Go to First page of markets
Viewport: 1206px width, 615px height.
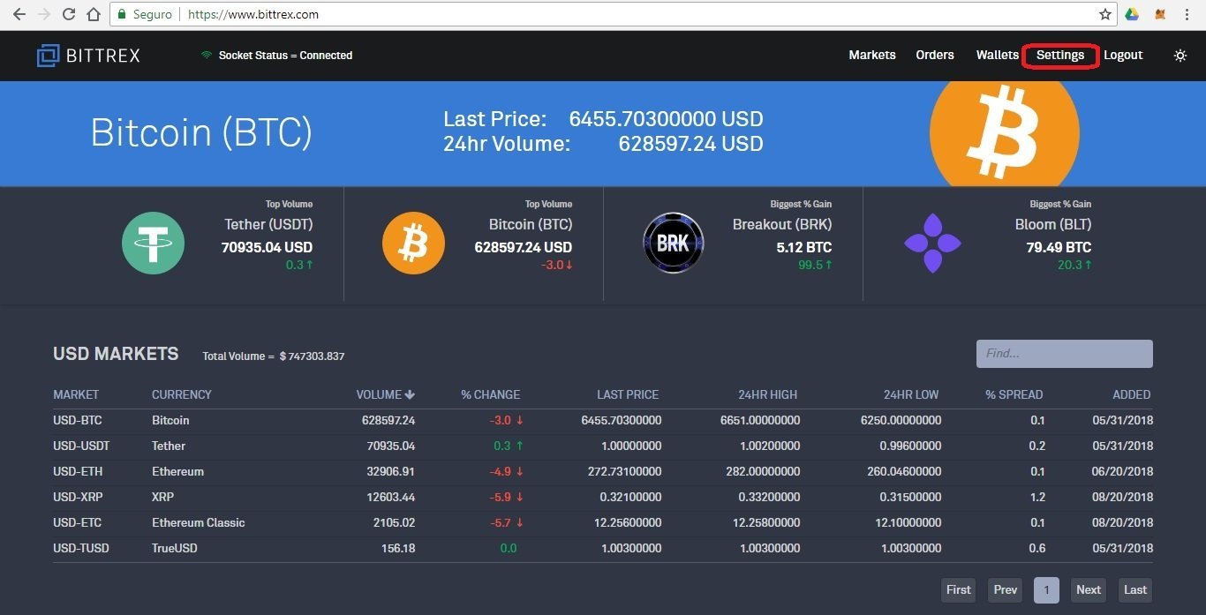[959, 590]
